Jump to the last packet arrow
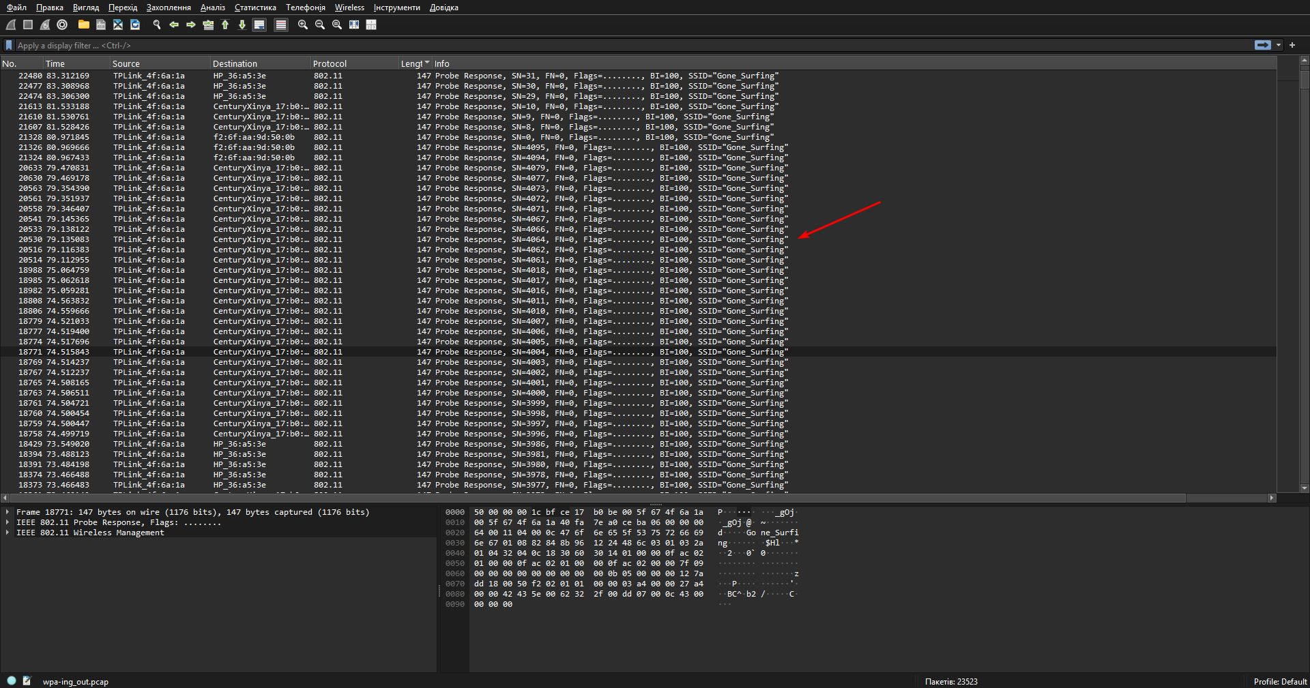Viewport: 1310px width, 688px height. (242, 25)
